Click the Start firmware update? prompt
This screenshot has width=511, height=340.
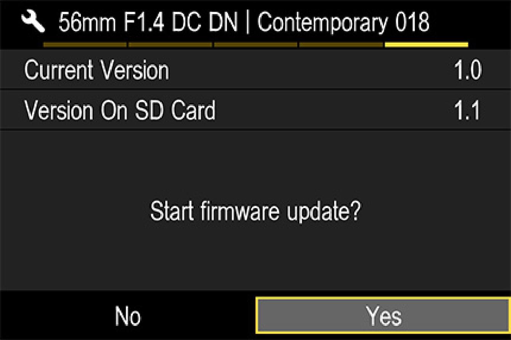click(x=255, y=211)
